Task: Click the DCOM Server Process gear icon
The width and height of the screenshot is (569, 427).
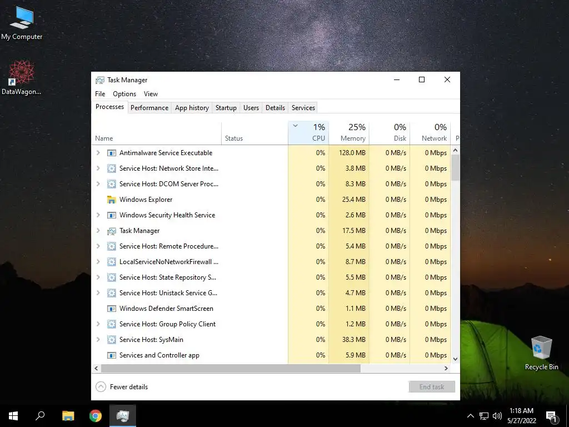Action: point(111,184)
